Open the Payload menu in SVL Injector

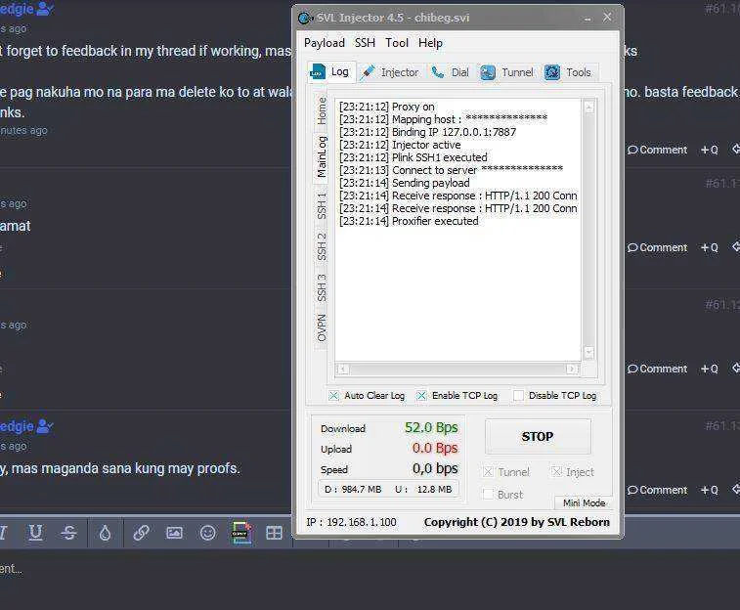coord(325,43)
